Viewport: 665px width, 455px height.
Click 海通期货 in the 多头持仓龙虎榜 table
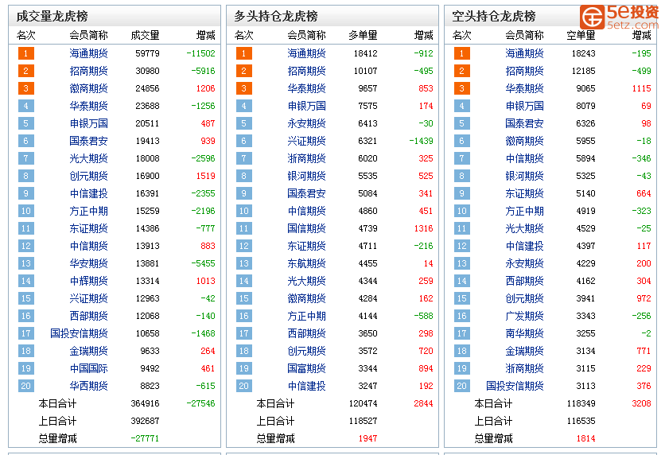(x=306, y=53)
